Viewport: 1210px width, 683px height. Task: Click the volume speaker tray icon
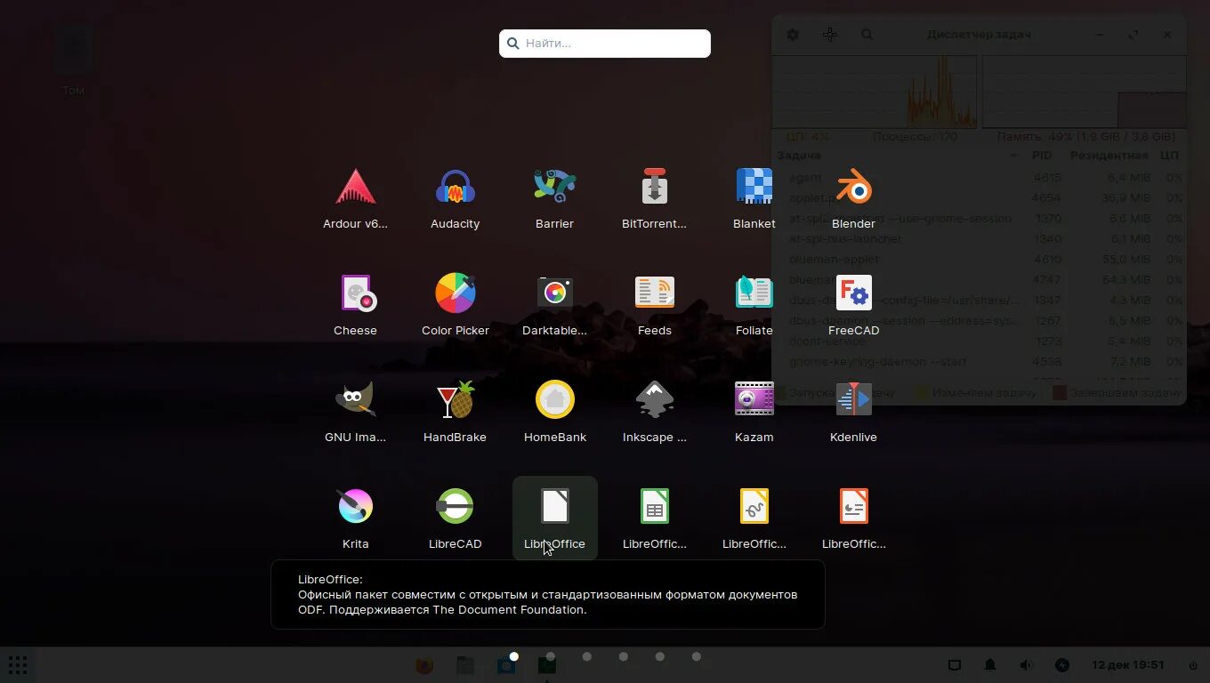point(1026,664)
